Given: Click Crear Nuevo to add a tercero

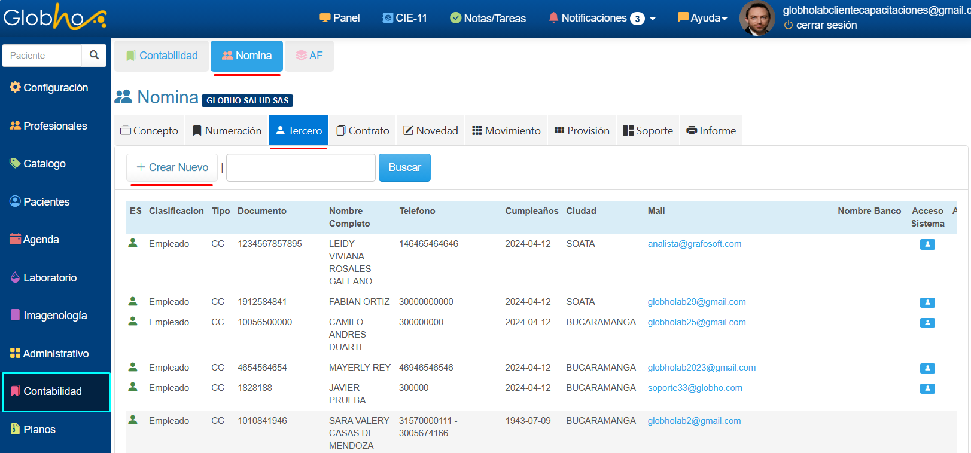Looking at the screenshot, I should (172, 167).
